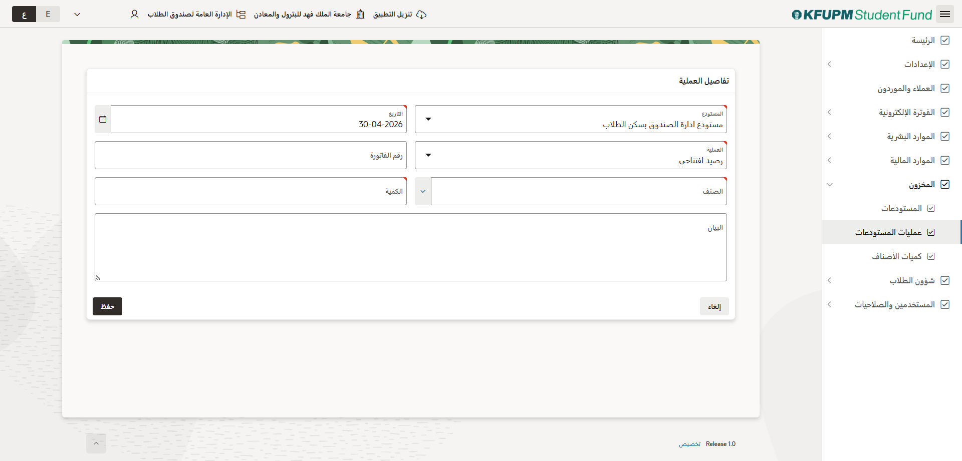Click the الفوترة الإلكترونية menu icon
Image resolution: width=962 pixels, height=461 pixels.
[x=945, y=112]
